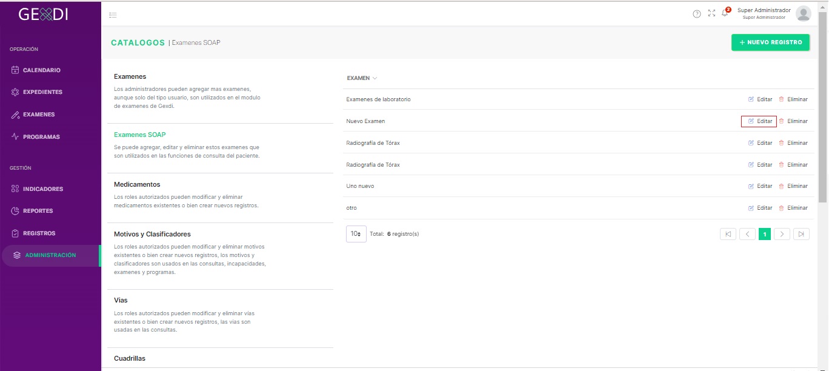Toggle fullscreen mode icon
829x371 pixels.
pyautogui.click(x=711, y=13)
